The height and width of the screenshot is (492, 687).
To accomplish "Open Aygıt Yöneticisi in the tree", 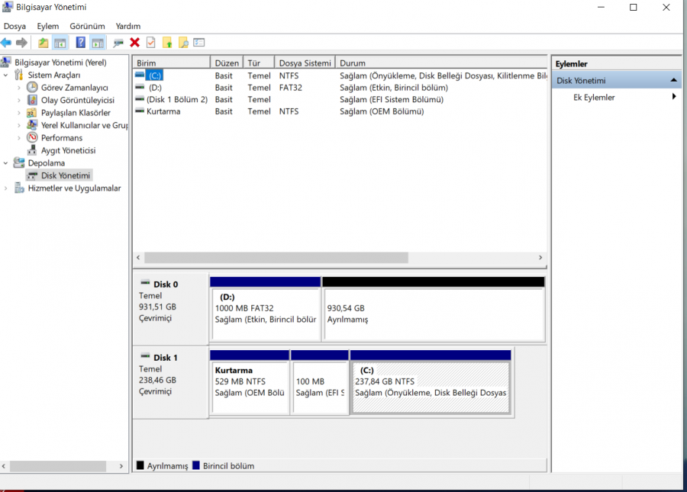I will click(68, 150).
